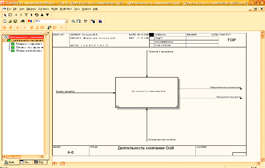The image size is (265, 168).
Task: Open the Dictionary menu
Action: click(x=43, y=9)
